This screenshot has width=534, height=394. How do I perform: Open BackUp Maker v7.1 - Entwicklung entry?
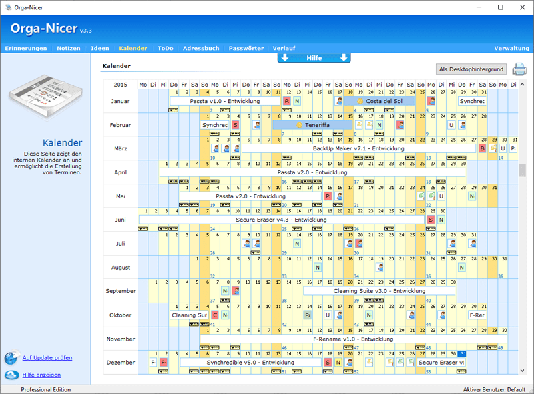tap(358, 148)
